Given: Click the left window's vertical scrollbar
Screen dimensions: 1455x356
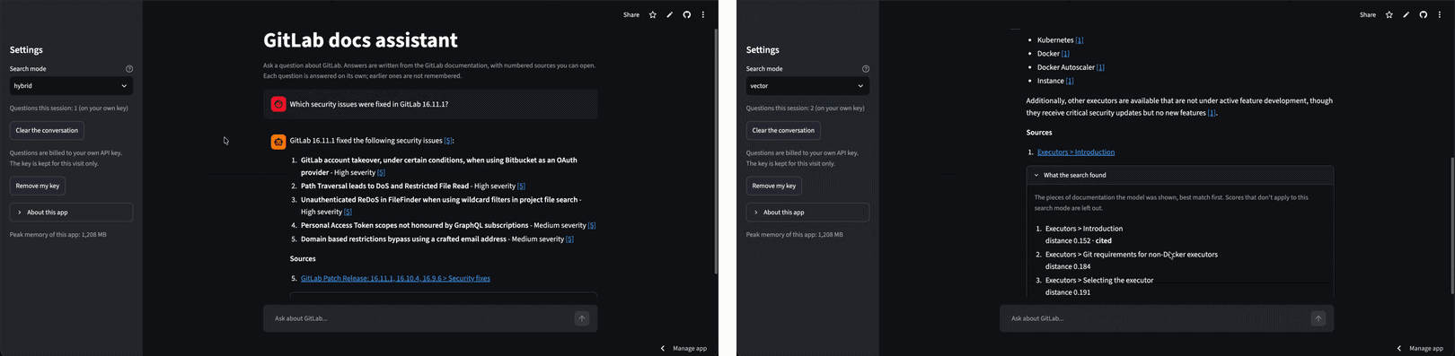Looking at the screenshot, I should [x=715, y=151].
